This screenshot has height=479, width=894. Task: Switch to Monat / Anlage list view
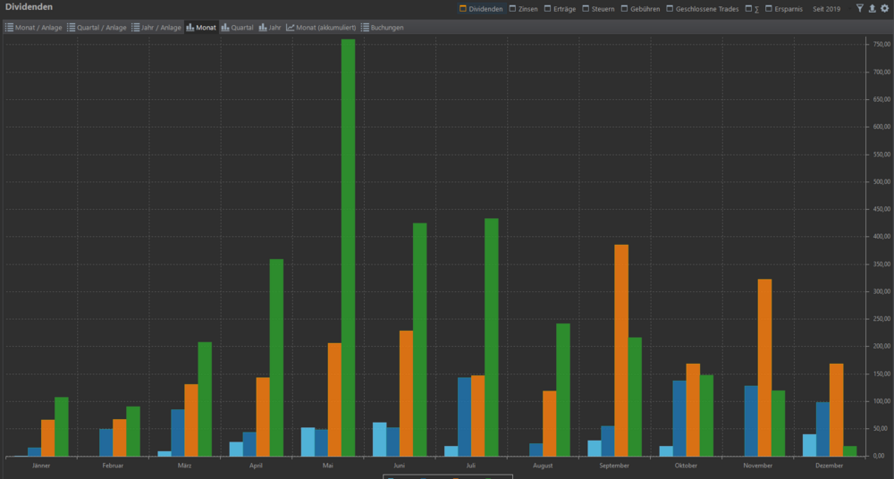(x=34, y=28)
